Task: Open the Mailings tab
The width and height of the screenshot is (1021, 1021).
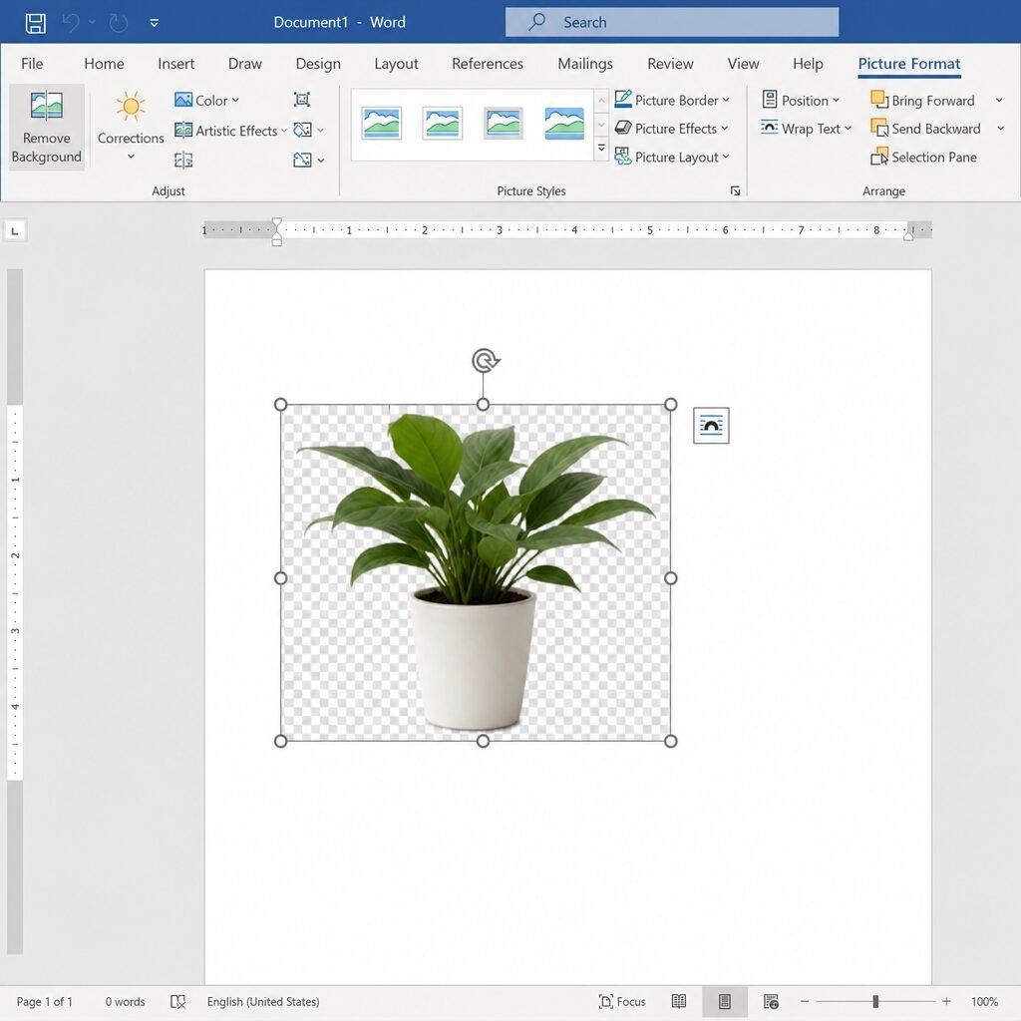Action: click(584, 64)
